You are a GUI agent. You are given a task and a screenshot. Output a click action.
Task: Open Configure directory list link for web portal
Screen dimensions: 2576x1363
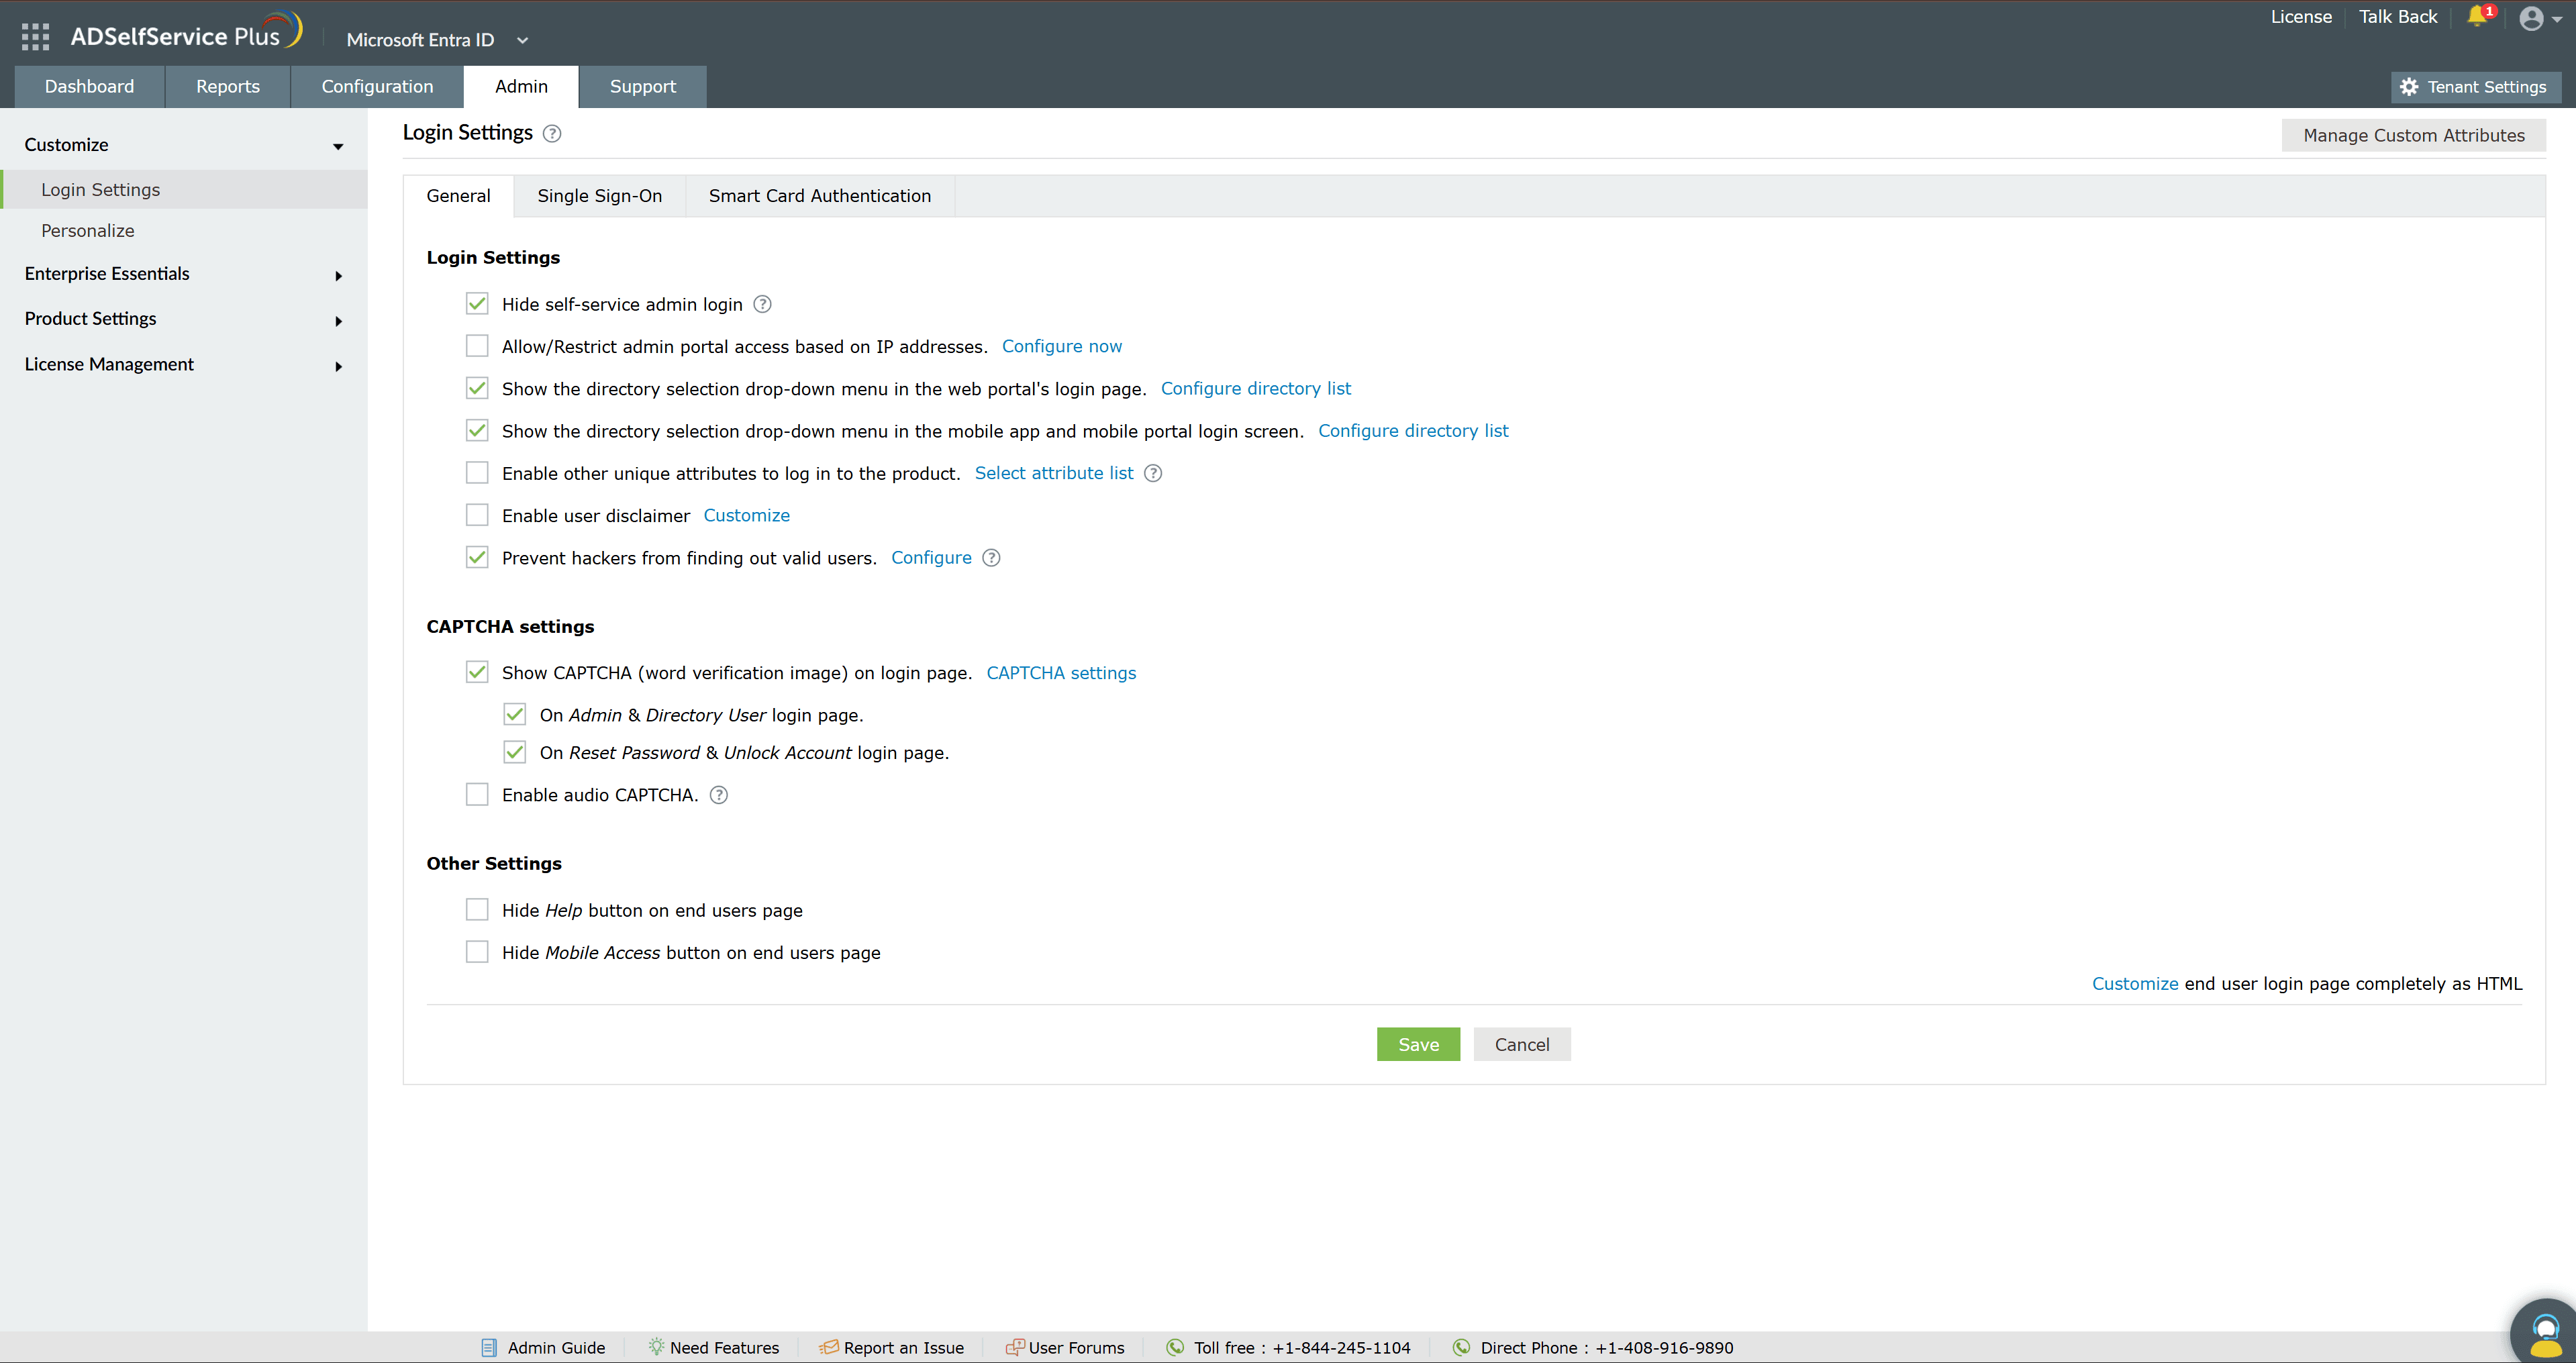tap(1256, 388)
